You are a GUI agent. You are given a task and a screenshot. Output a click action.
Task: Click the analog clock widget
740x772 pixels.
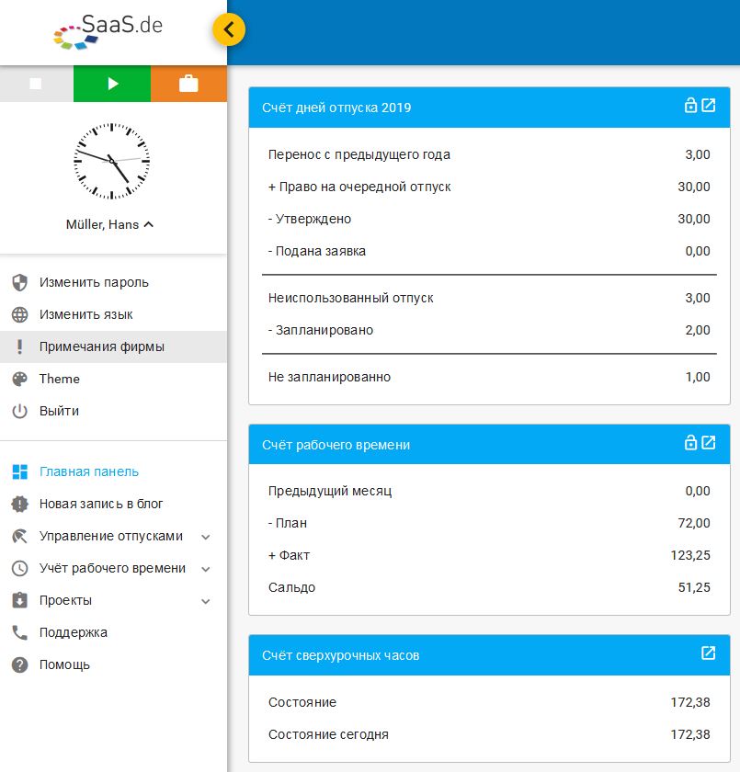[112, 160]
